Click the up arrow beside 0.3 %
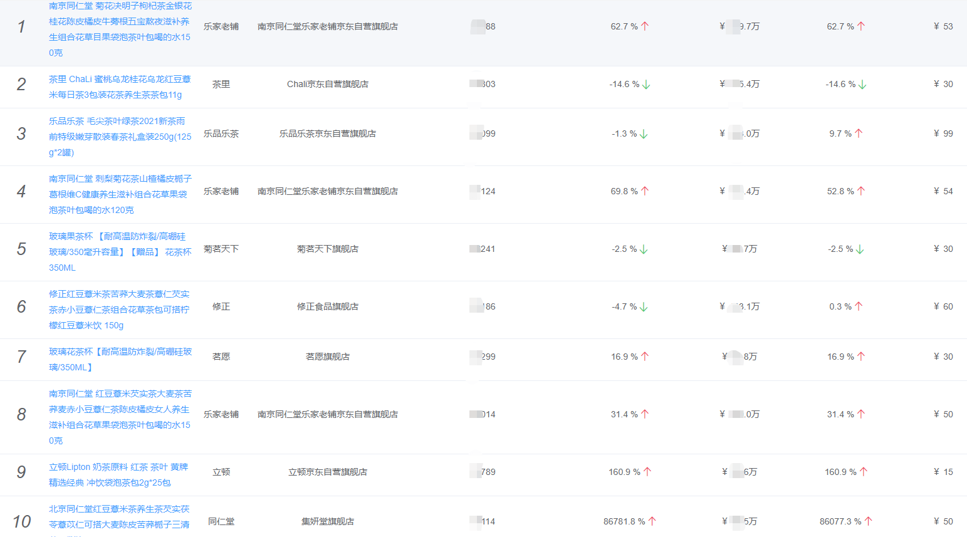967x537 pixels. 859,306
